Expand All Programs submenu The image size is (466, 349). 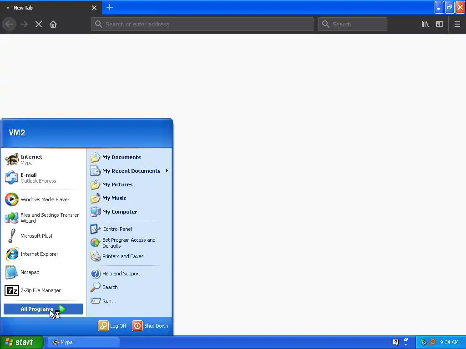click(43, 309)
